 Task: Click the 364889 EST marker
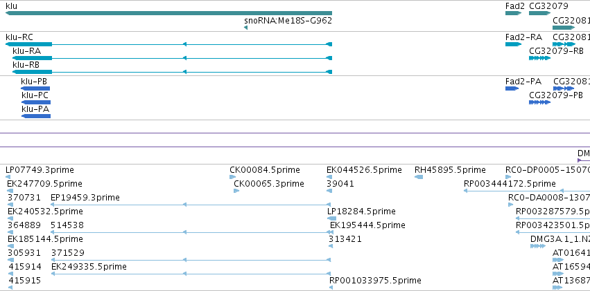[x=10, y=232]
